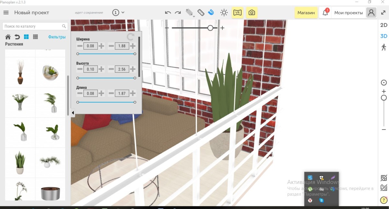Open the sun lighting settings

click(x=224, y=13)
